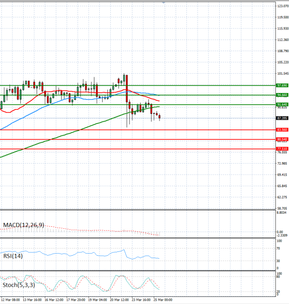Click the 17 Mar 20:00 time axis label
Screen dimensions: 289x304
point(77,300)
